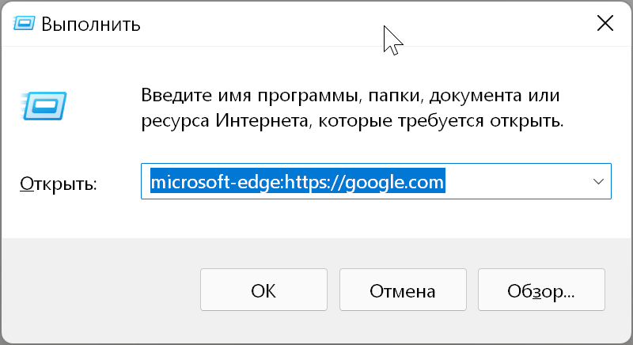633x345 pixels.
Task: Open the file browser via Обзор… button
Action: [541, 290]
